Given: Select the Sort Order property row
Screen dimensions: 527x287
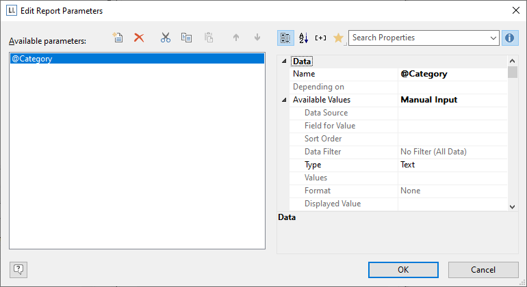Looking at the screenshot, I should (x=398, y=139).
